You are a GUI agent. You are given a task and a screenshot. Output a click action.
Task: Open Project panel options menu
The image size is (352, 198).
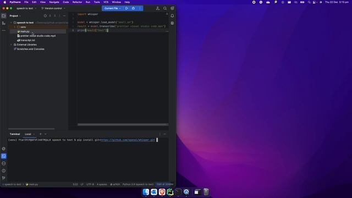(x=59, y=16)
